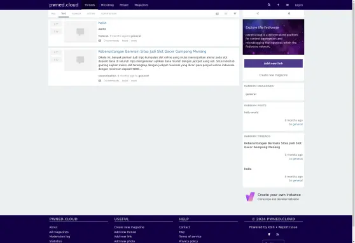The image size is (355, 243).
Task: Click comments icon under the Keberuntungan post
Action: click(100, 81)
